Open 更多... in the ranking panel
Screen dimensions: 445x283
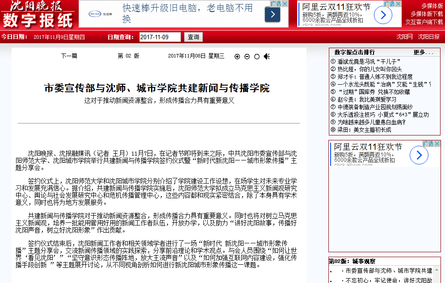coord(423,52)
